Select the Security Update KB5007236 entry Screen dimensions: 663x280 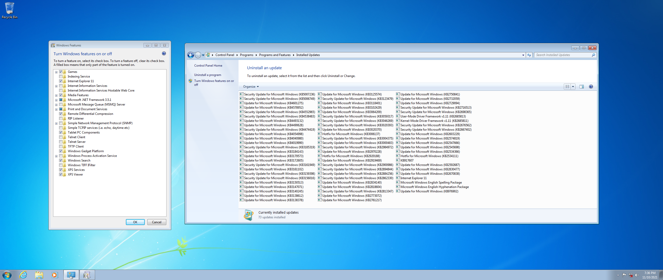pyautogui.click(x=277, y=94)
